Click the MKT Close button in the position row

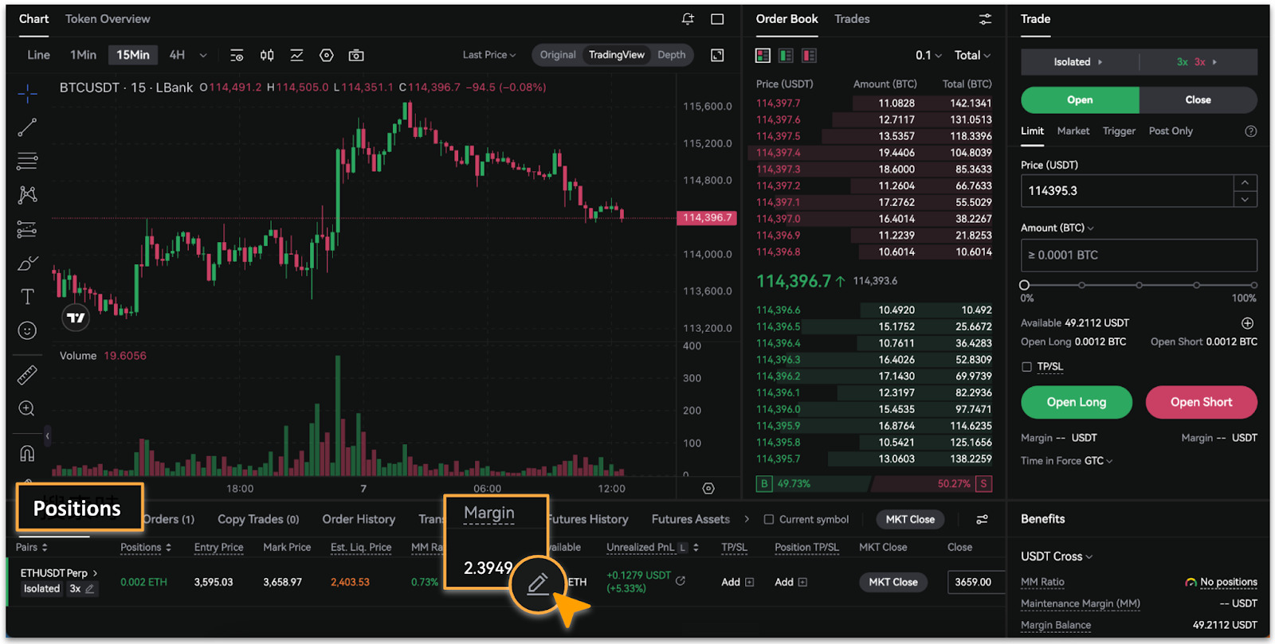point(893,582)
